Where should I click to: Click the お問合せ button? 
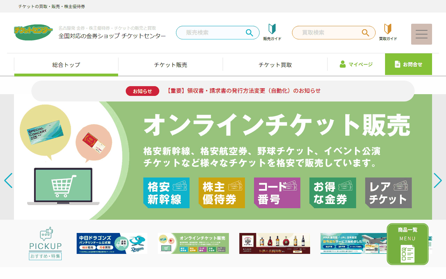click(408, 64)
